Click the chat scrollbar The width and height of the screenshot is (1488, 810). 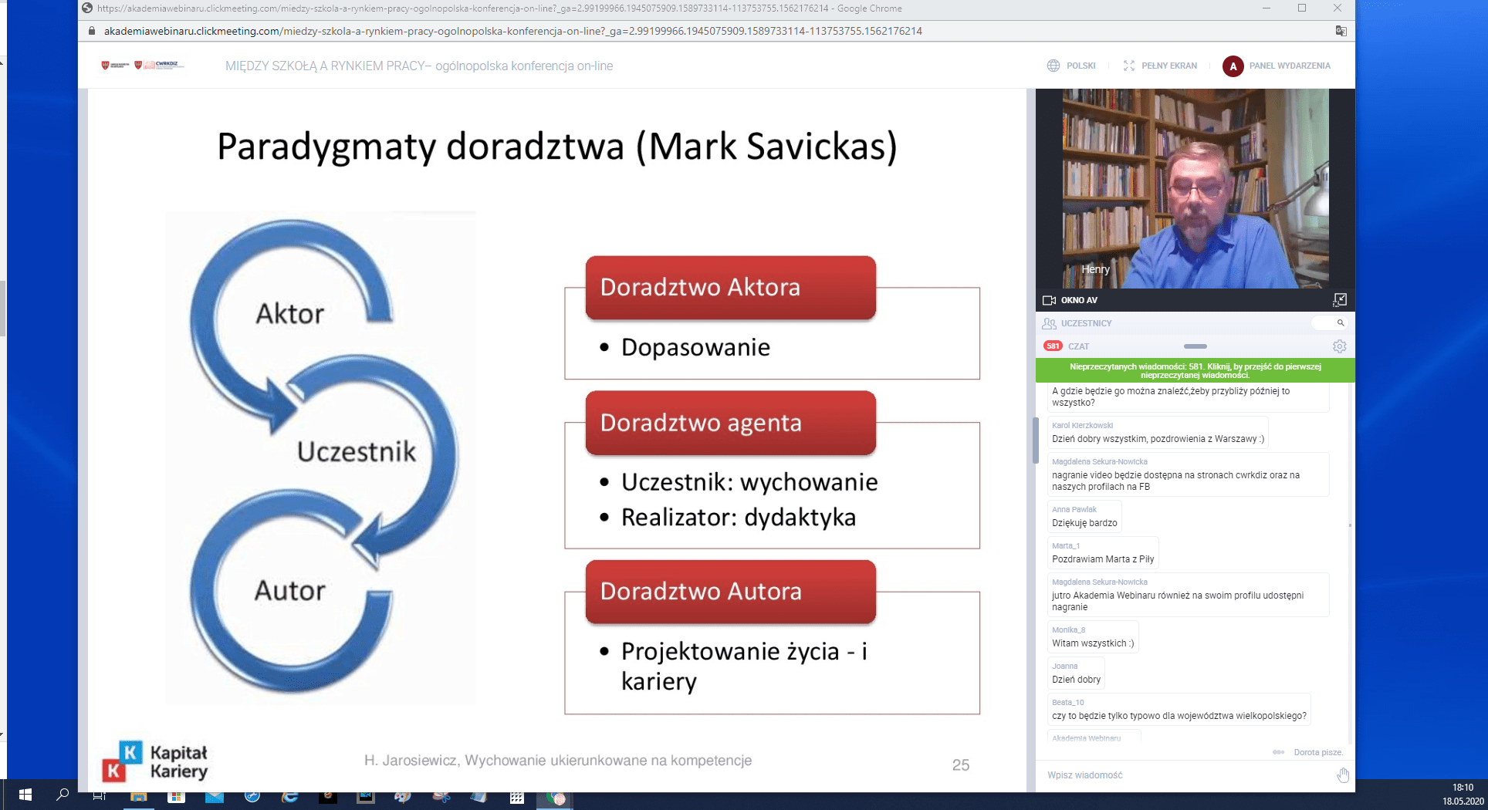(1349, 525)
